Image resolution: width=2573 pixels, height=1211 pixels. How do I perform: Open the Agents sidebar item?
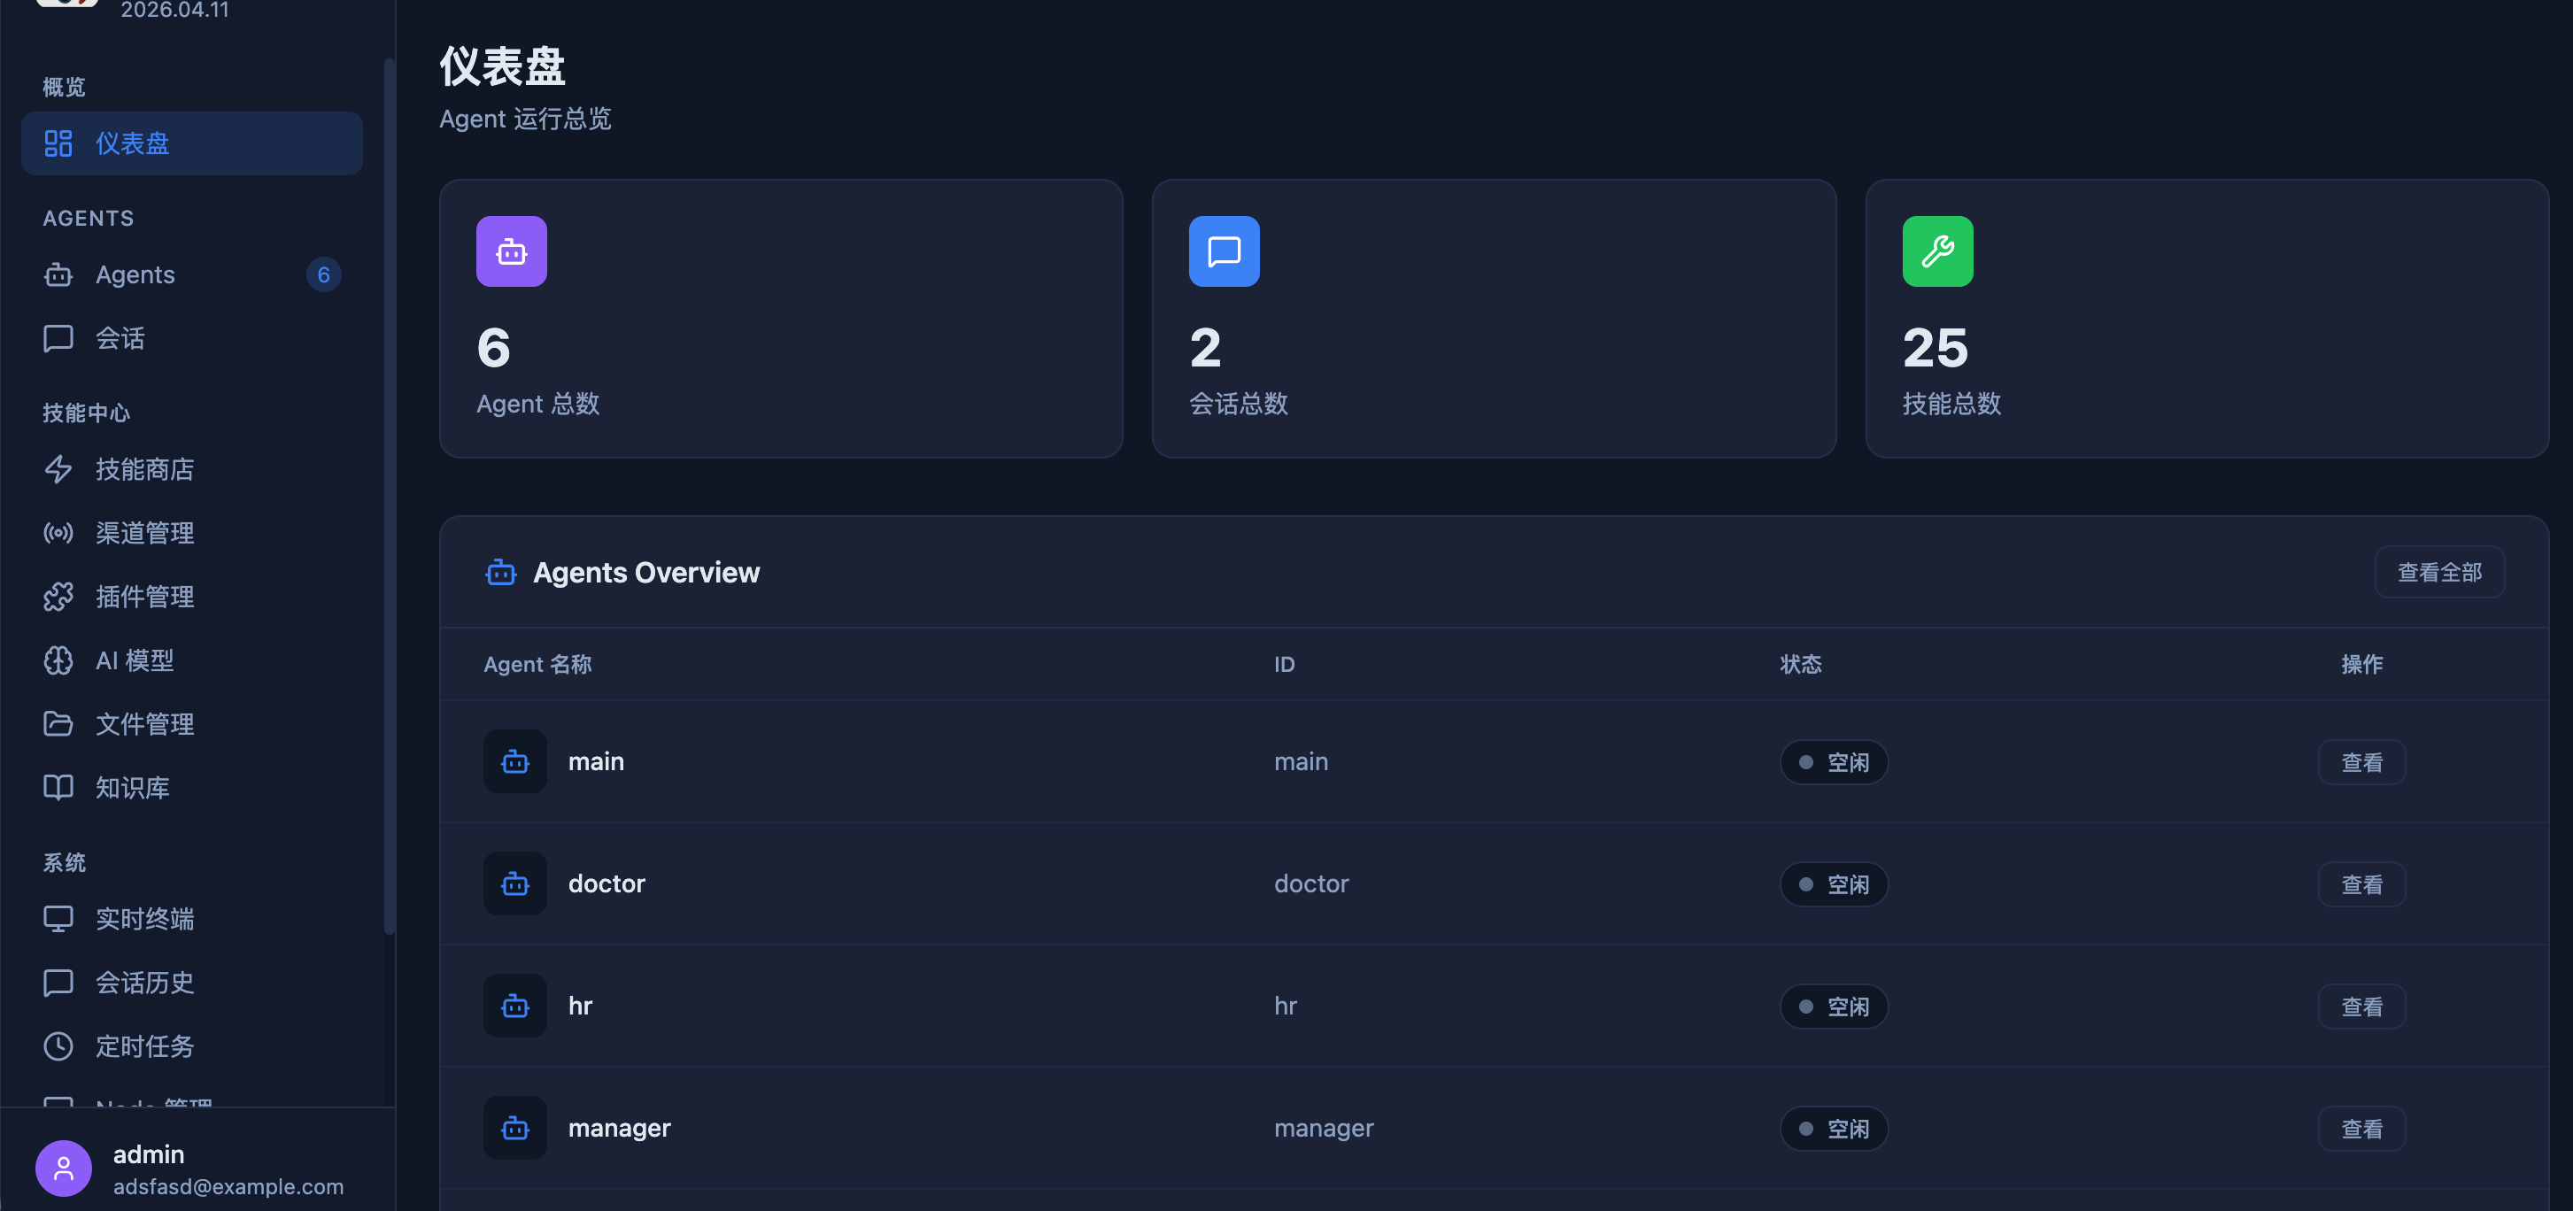point(190,274)
